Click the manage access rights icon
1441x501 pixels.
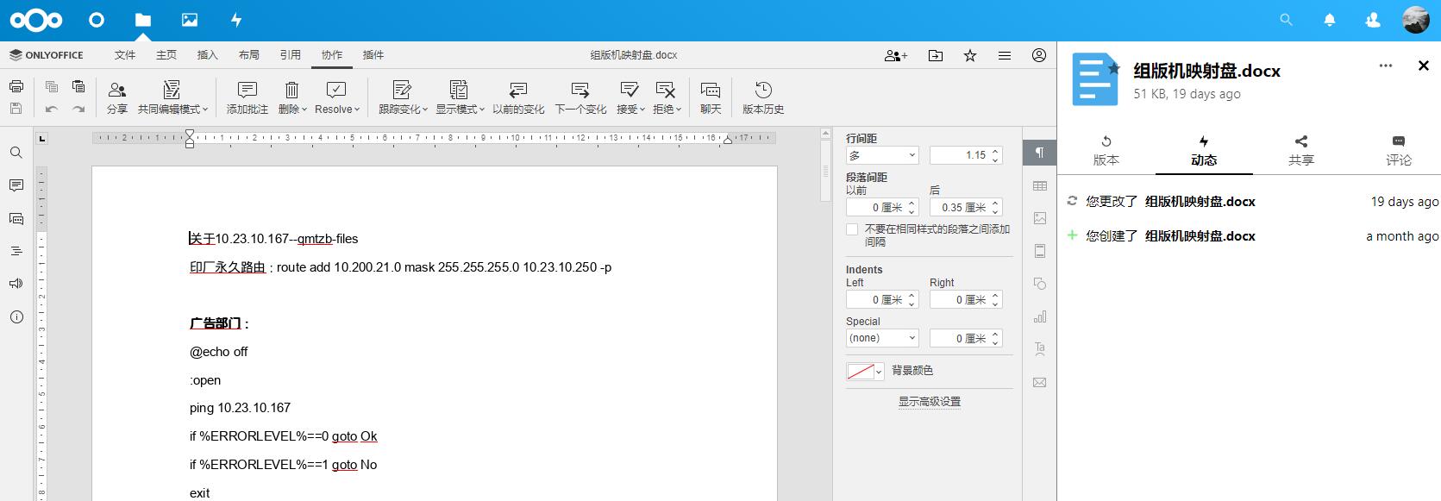click(896, 55)
